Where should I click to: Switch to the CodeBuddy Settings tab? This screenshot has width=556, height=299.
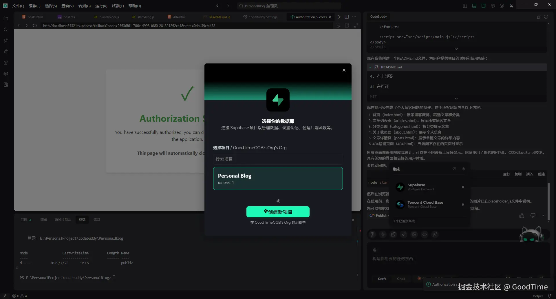pos(260,17)
